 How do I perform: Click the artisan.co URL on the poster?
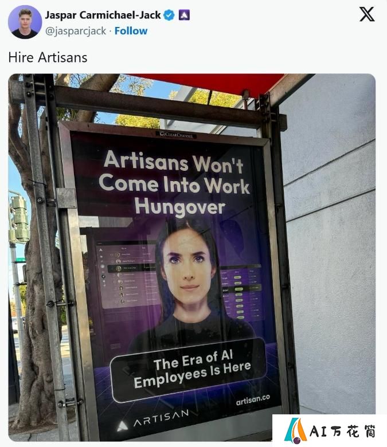click(253, 399)
